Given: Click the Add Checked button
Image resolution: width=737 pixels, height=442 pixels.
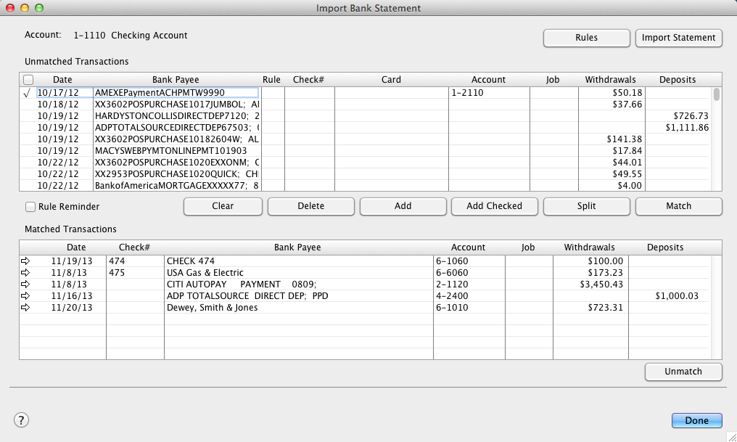Looking at the screenshot, I should (x=494, y=206).
